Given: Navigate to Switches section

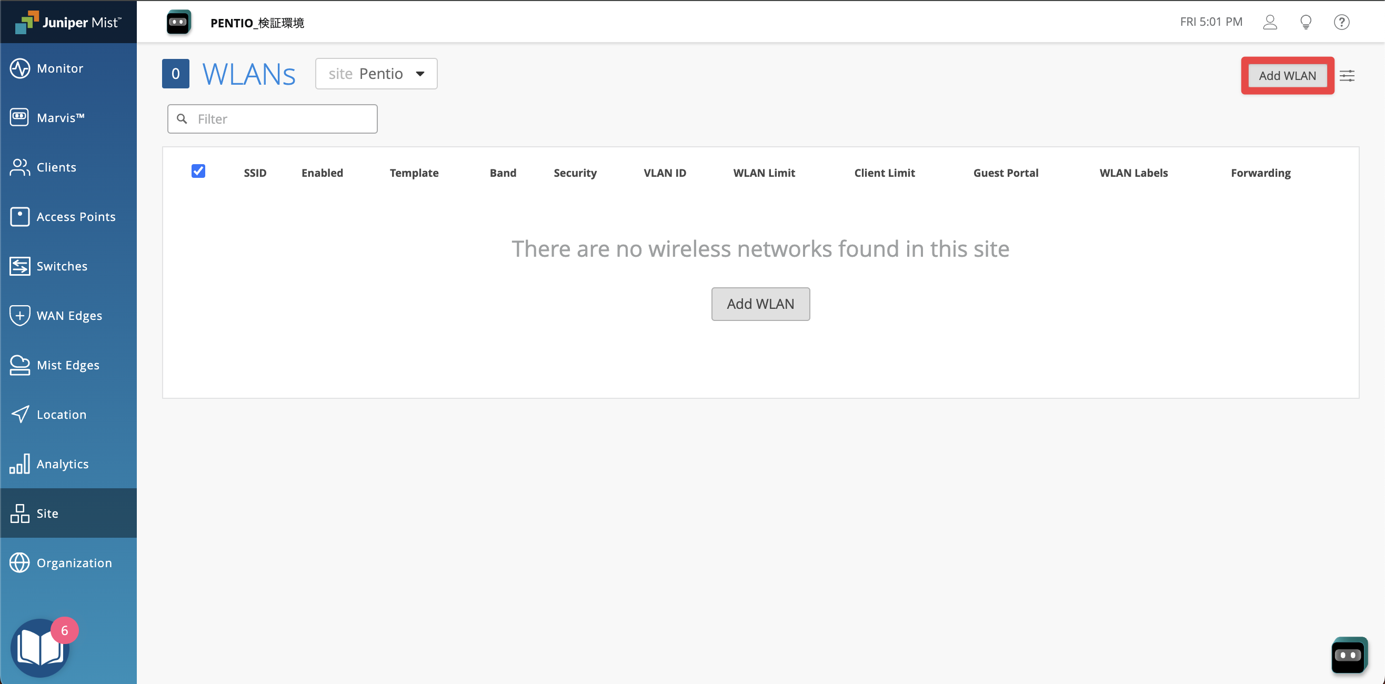Looking at the screenshot, I should point(63,265).
